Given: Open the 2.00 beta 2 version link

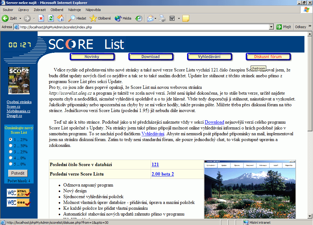Looking at the screenshot, I should 163,174.
